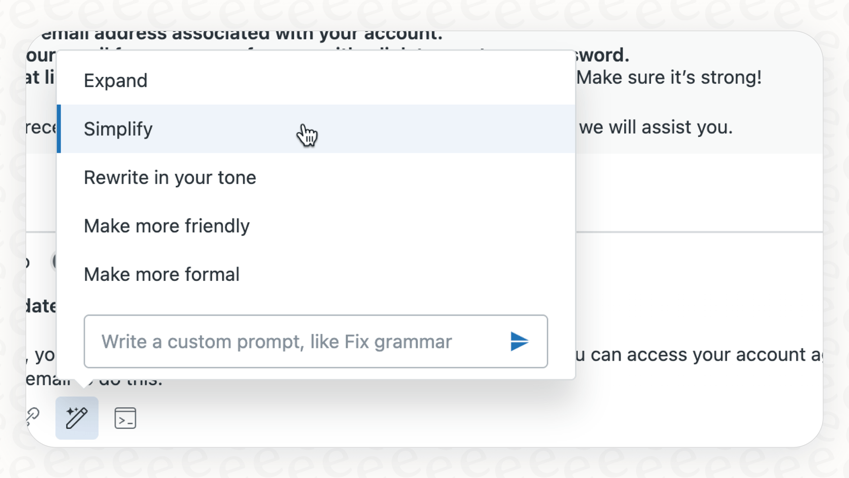The width and height of the screenshot is (849, 478).
Task: Click the sentence ending "we will assist you."
Action: click(x=656, y=127)
